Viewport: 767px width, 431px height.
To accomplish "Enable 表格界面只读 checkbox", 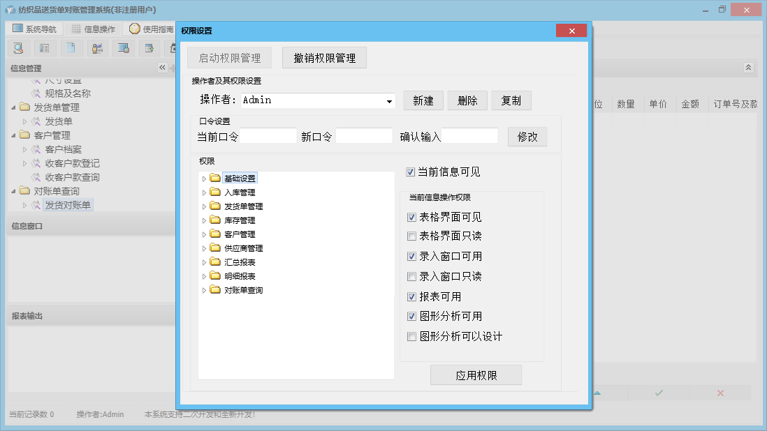I will [412, 236].
